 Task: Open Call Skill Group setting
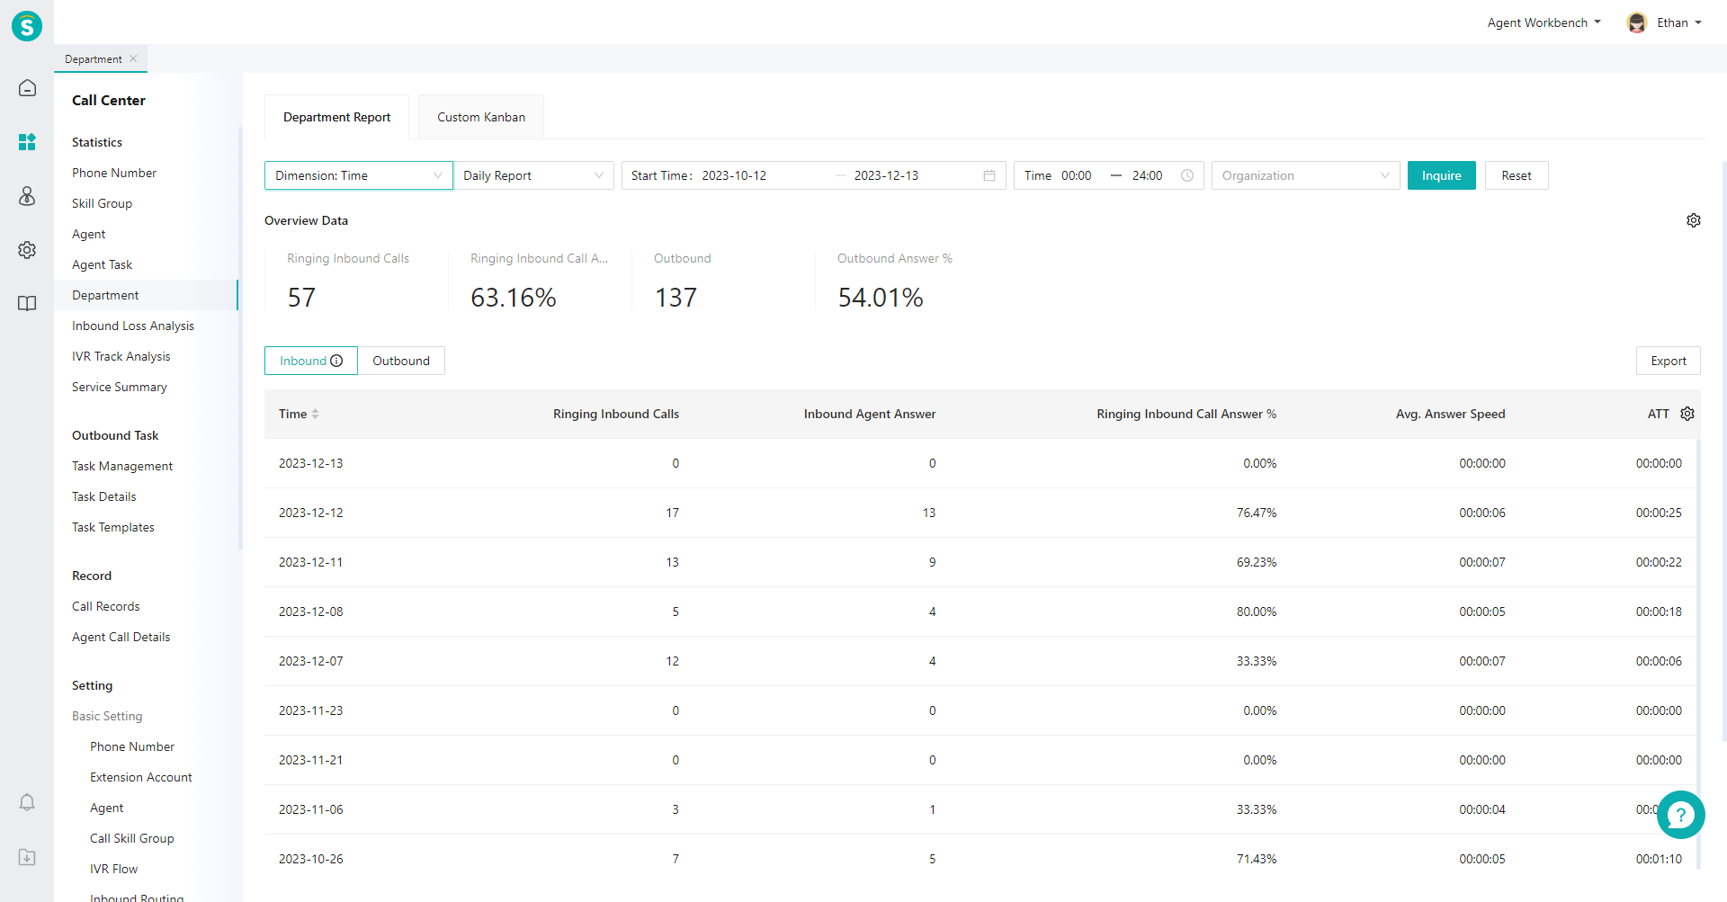(x=132, y=838)
